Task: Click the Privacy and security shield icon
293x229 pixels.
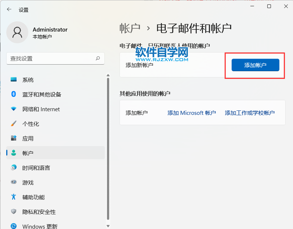Action: pos(14,212)
